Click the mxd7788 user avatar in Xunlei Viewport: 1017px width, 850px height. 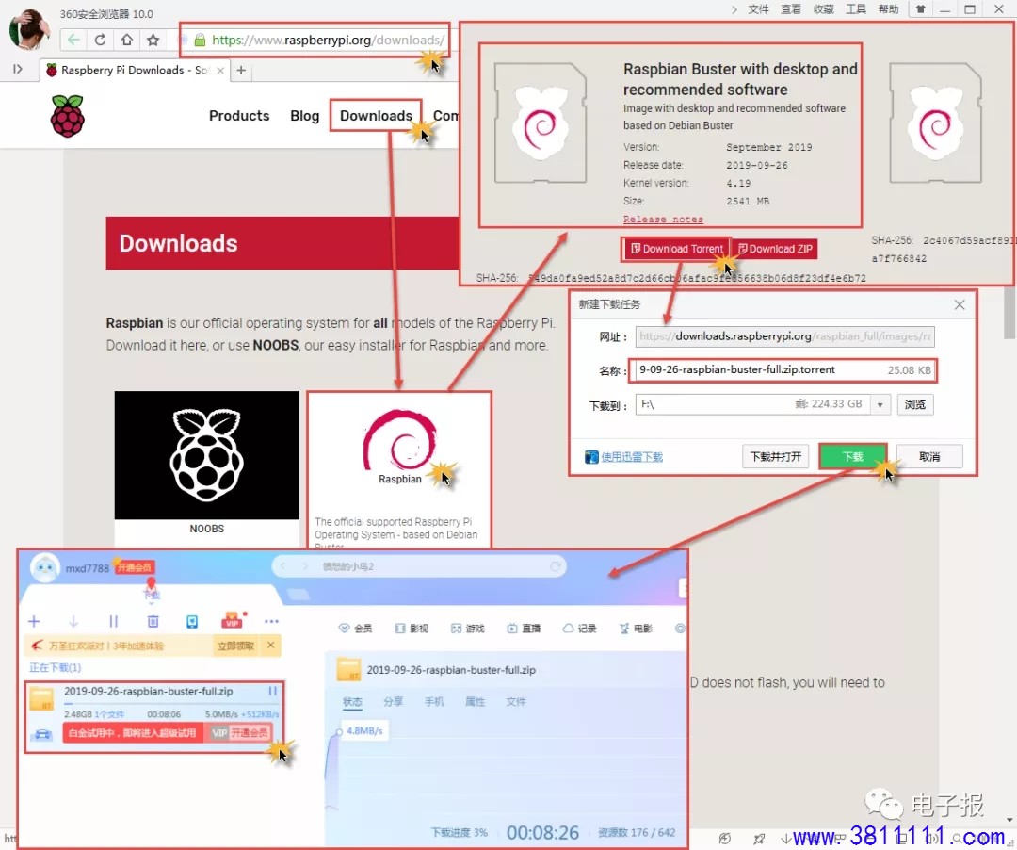[x=45, y=568]
